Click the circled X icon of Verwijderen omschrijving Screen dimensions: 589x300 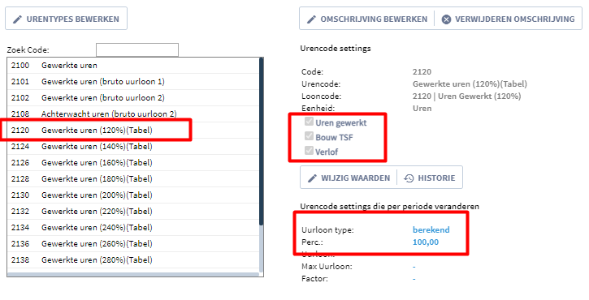tap(446, 19)
